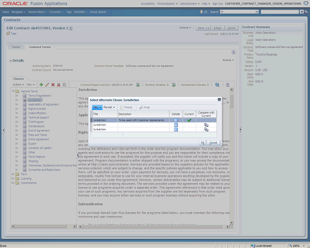
Task: Click the Tags icon under the contract title
Action: click(8, 33)
